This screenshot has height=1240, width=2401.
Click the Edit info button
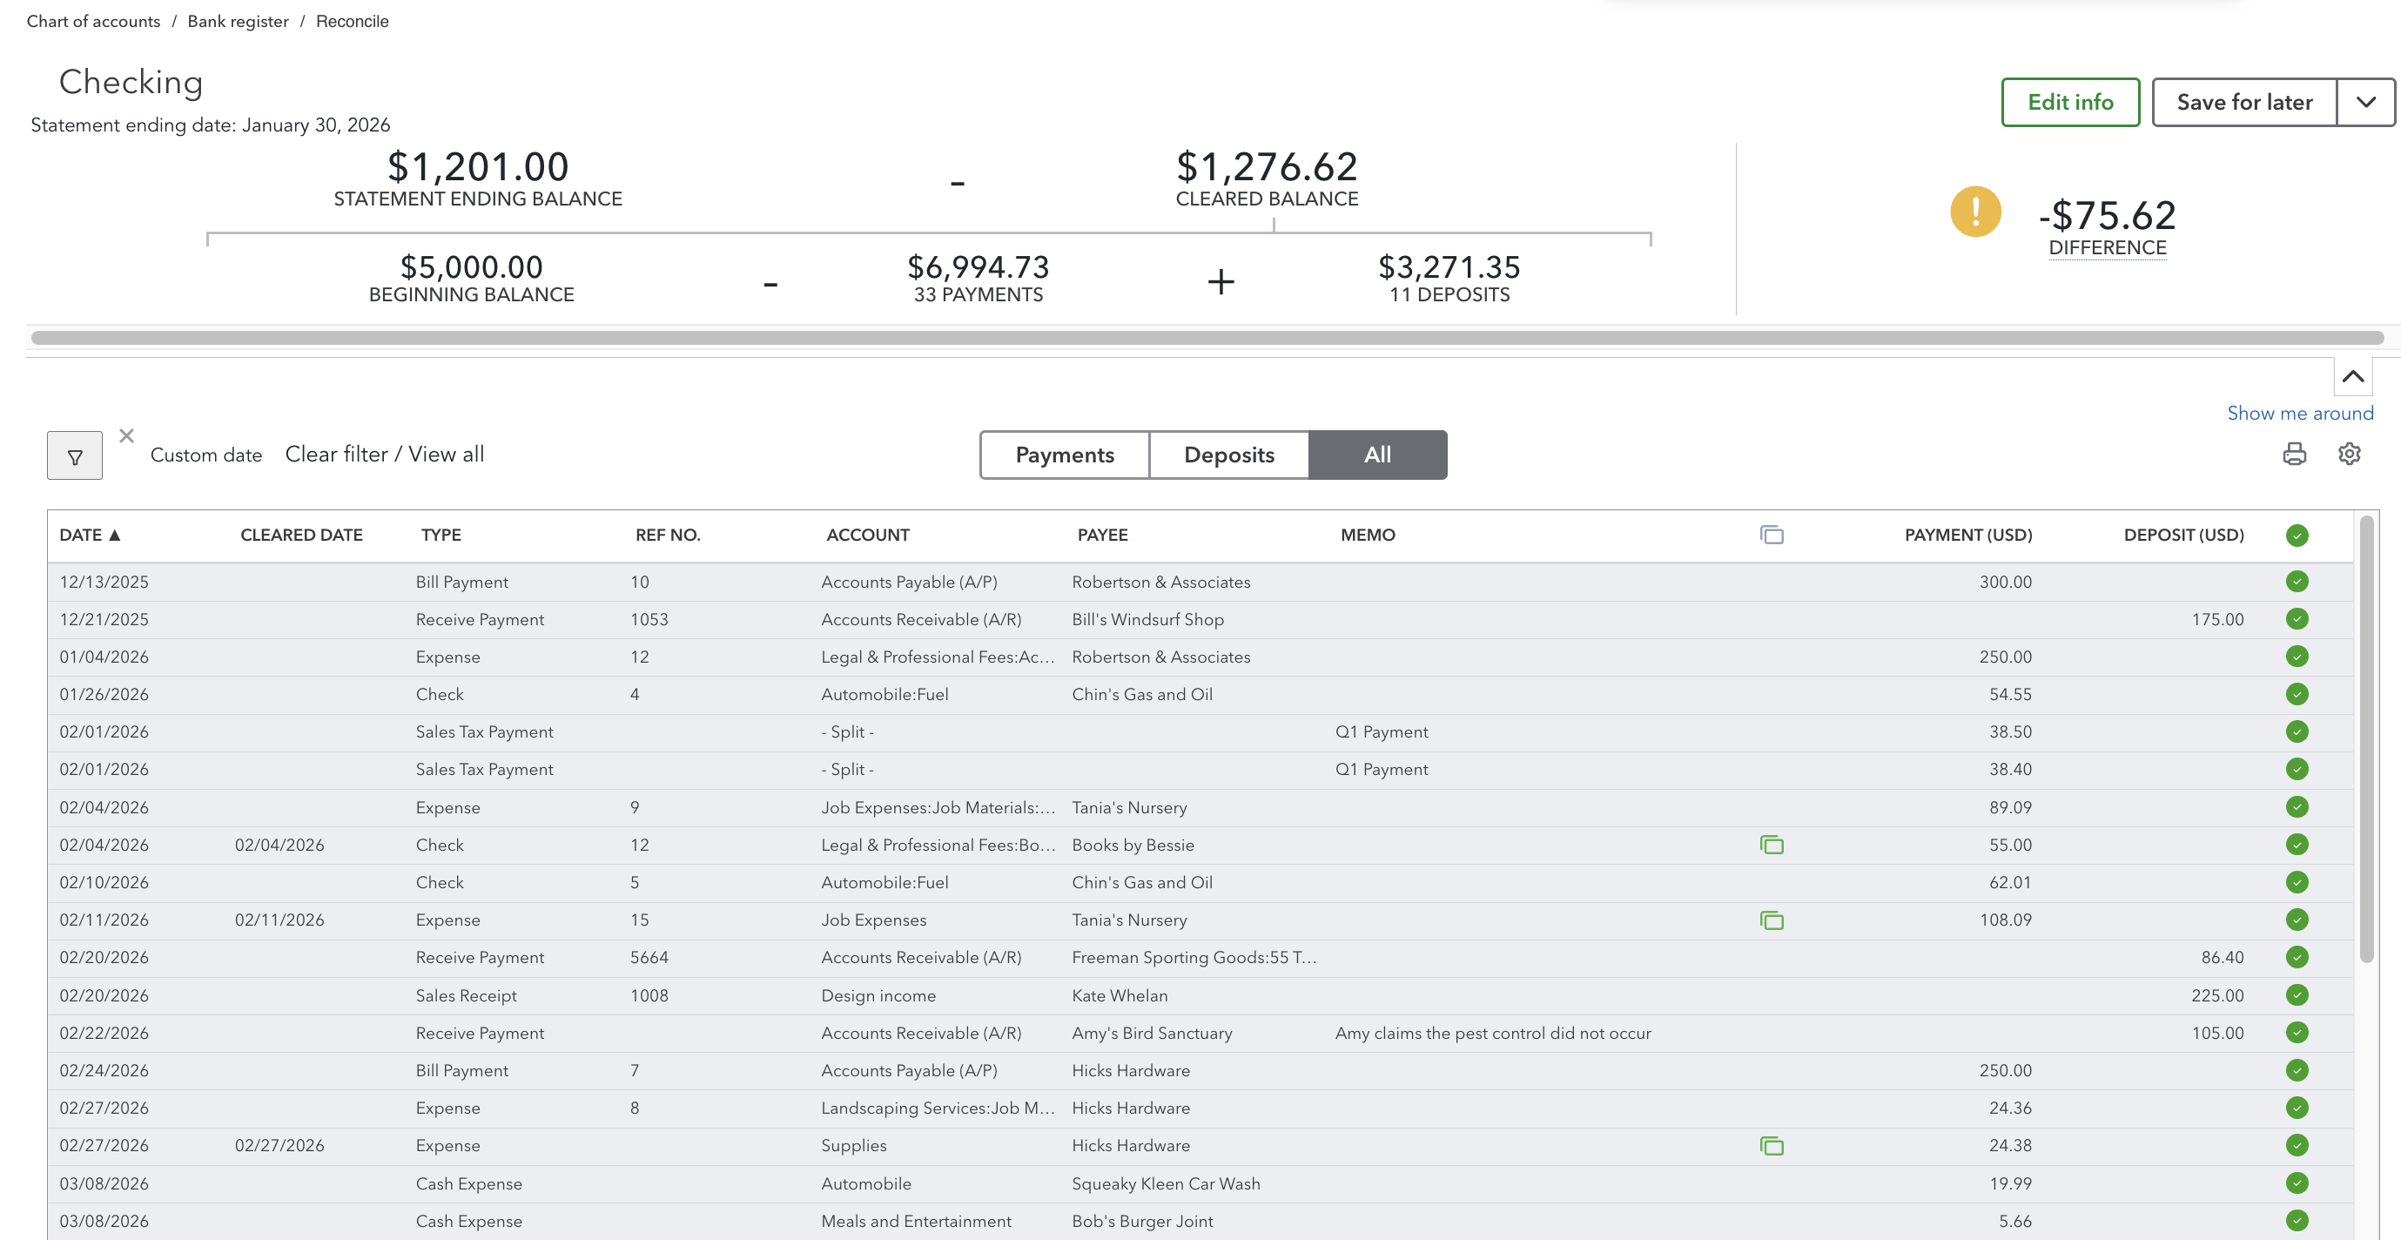[x=2070, y=103]
